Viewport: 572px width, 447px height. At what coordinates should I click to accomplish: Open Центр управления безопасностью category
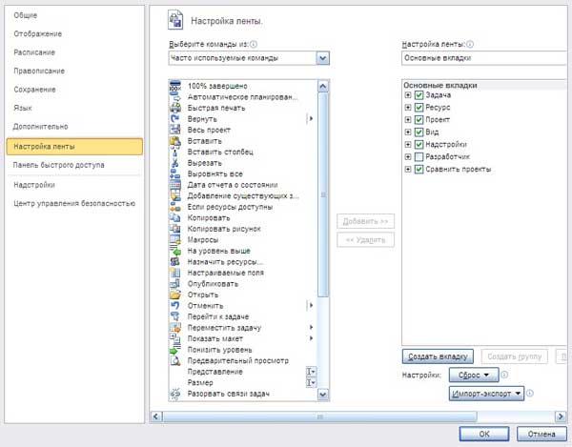(x=74, y=203)
